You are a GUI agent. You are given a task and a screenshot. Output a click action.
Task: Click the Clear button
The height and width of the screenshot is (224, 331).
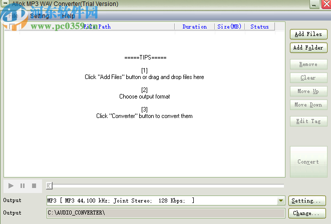pos(308,78)
